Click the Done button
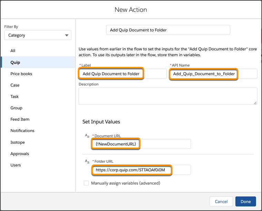Screen dimensions: 262x211 coord(245,201)
